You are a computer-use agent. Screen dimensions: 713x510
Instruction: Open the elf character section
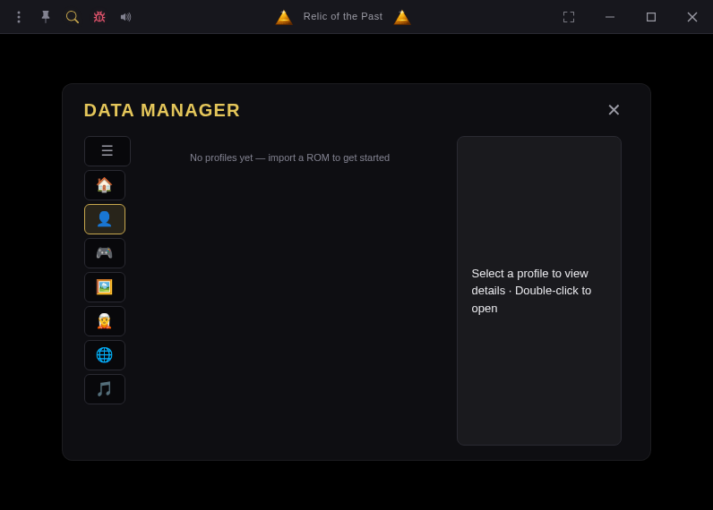click(105, 321)
